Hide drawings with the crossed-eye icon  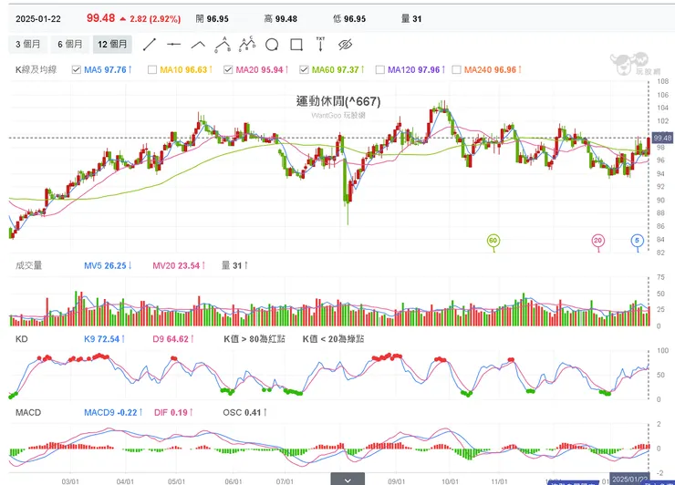pos(345,44)
